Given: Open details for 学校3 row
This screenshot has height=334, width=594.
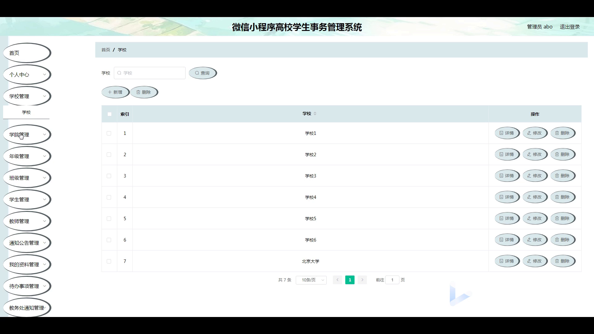Looking at the screenshot, I should (x=507, y=176).
